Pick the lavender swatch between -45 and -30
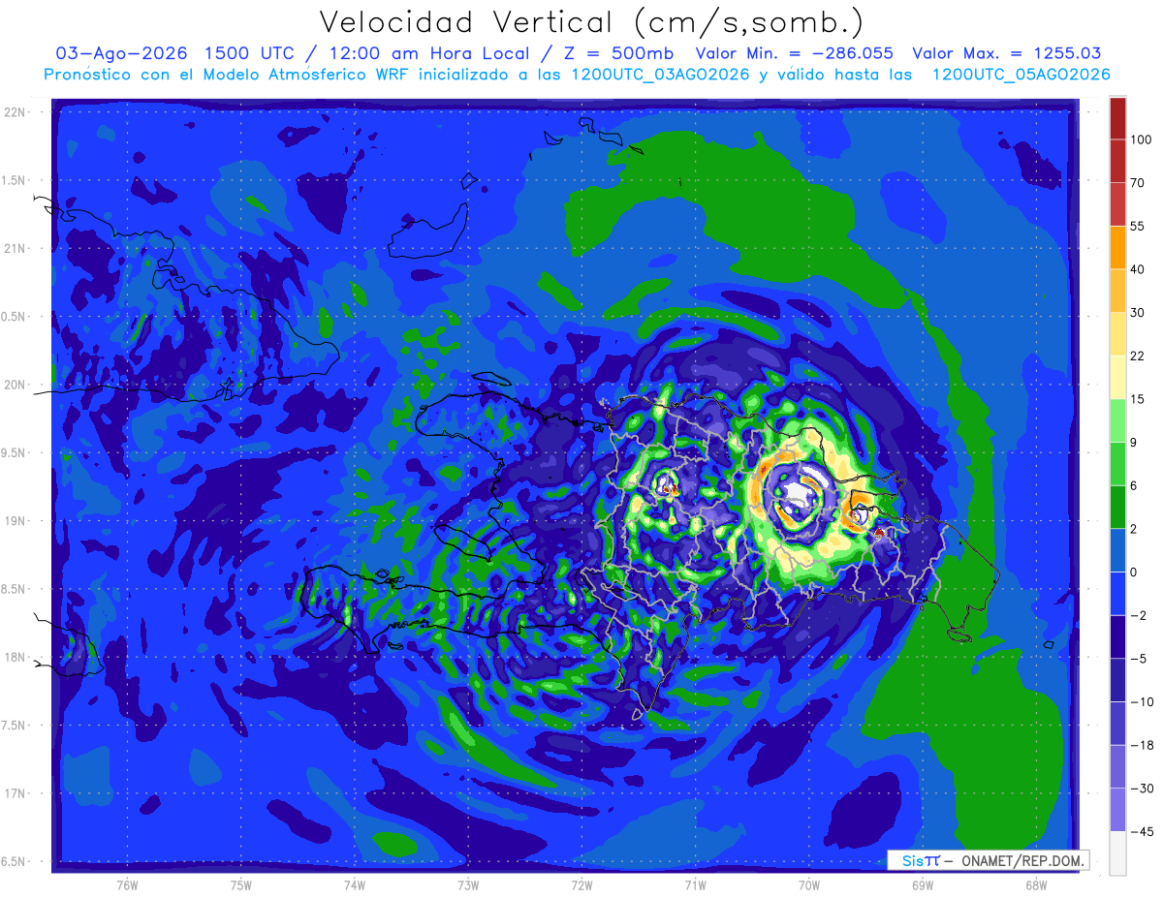Image resolution: width=1163 pixels, height=898 pixels. (x=1117, y=810)
